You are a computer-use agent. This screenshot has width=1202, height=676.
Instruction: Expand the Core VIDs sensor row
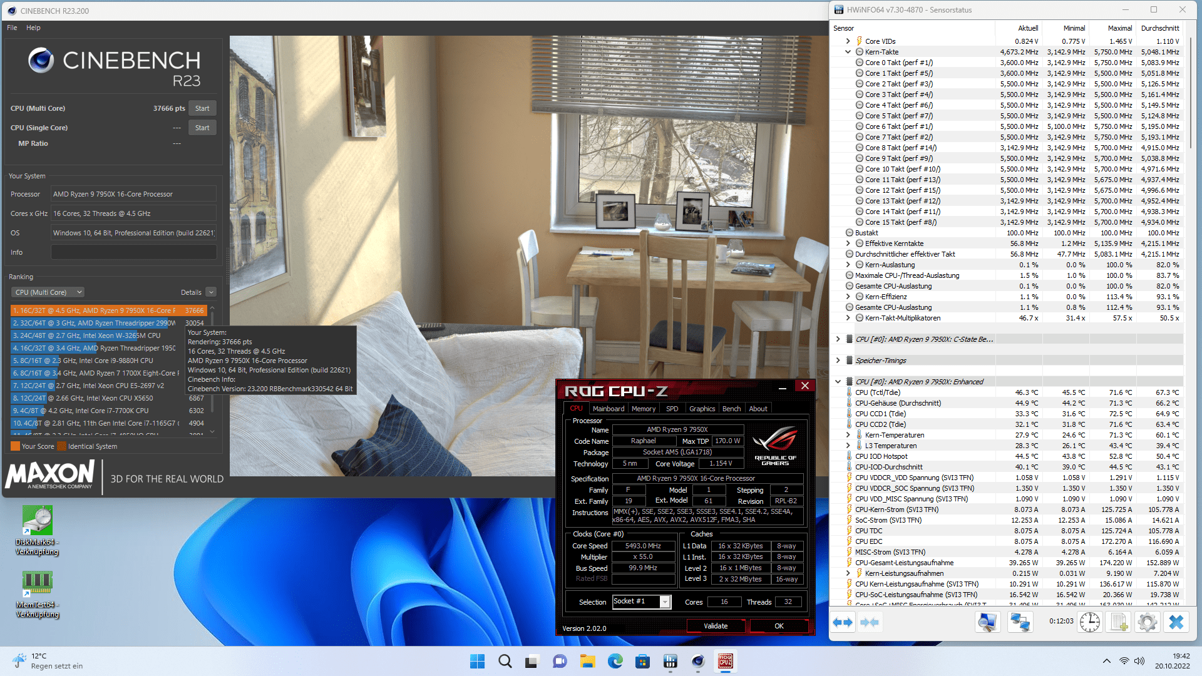(x=848, y=41)
